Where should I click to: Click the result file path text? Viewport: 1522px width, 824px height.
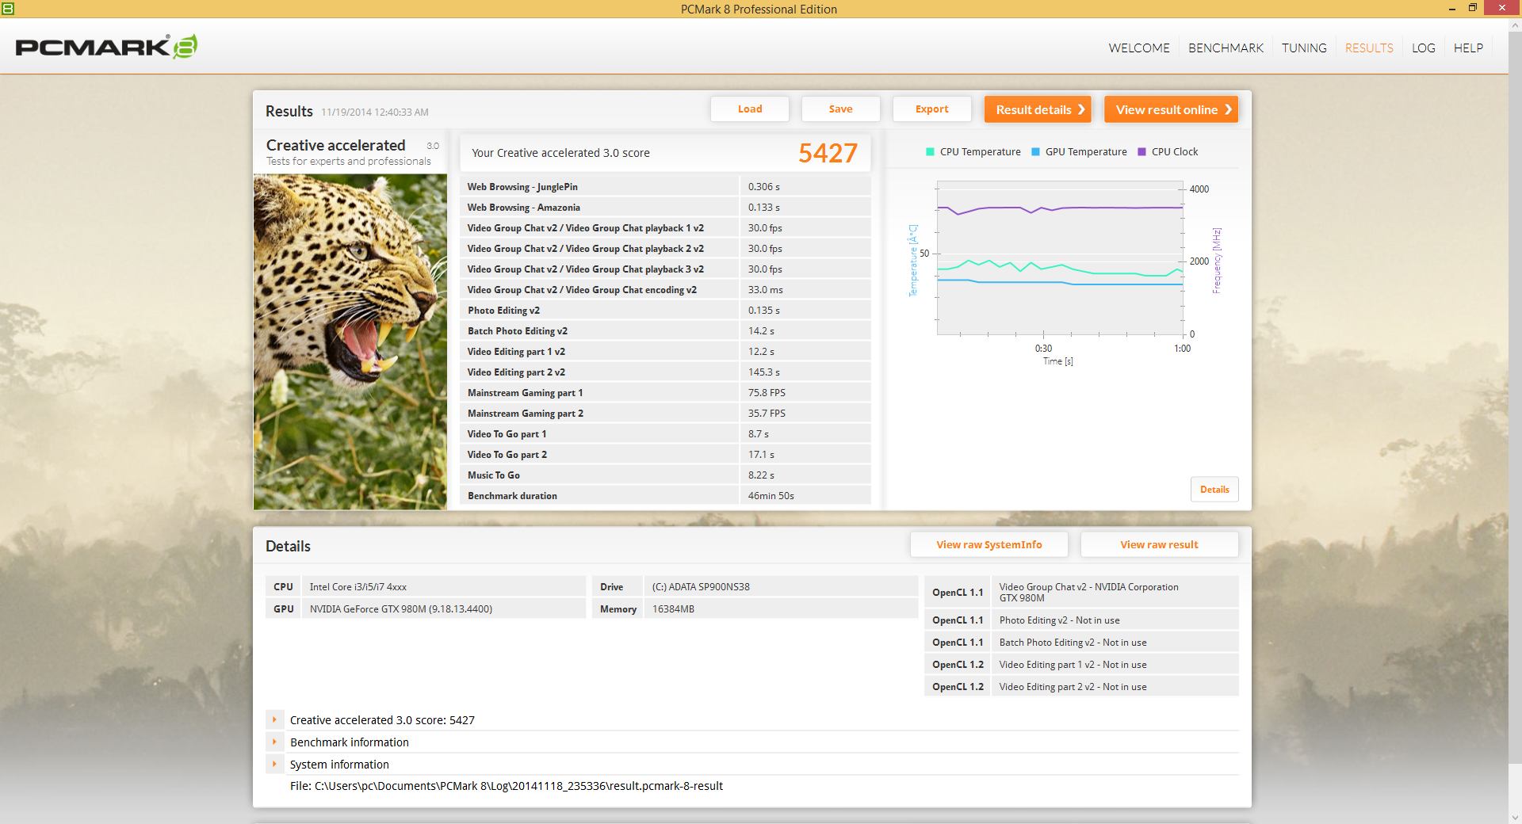[507, 786]
